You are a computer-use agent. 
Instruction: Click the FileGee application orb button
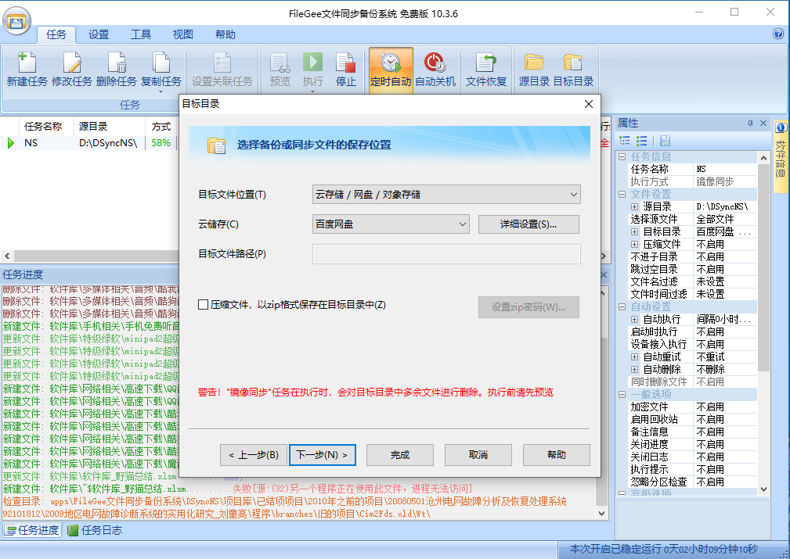[17, 21]
